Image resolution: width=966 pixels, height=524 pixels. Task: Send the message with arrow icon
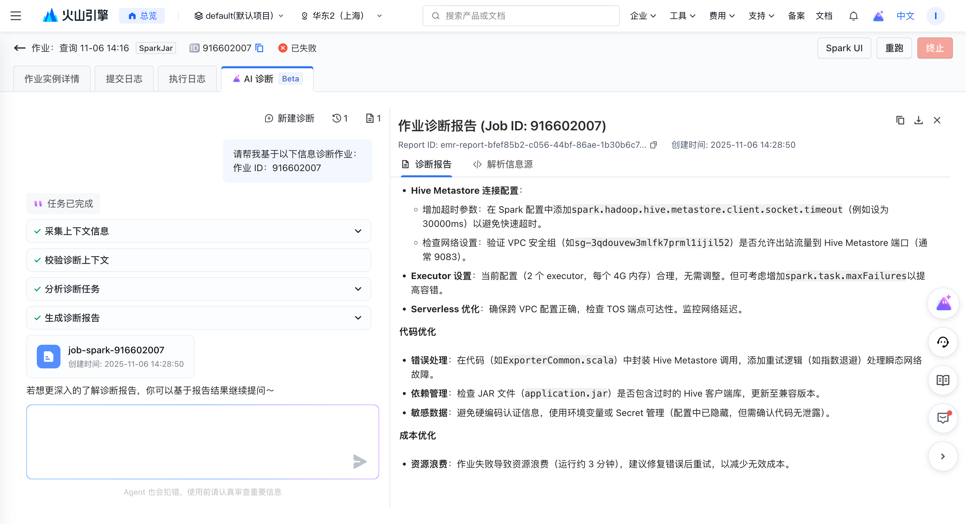tap(360, 461)
